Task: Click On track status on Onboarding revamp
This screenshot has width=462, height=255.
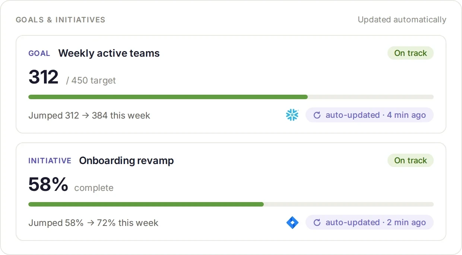Action: (411, 160)
